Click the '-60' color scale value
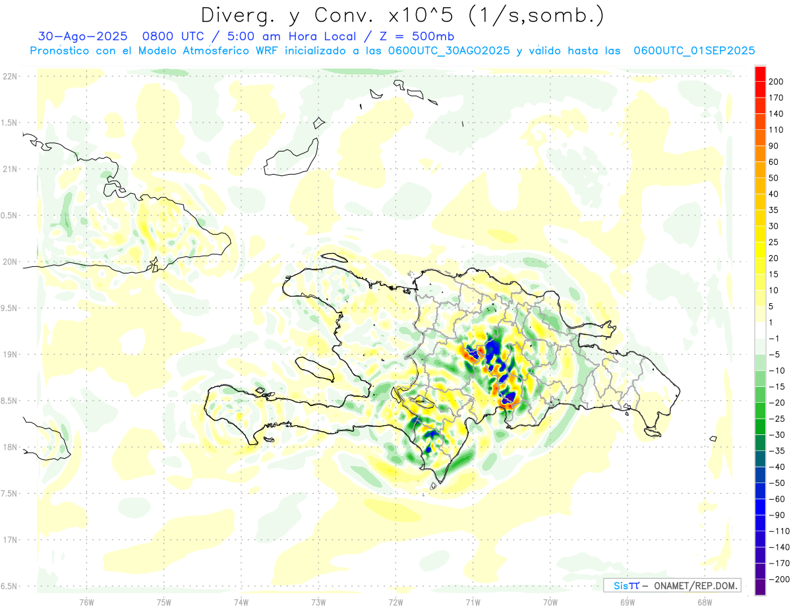The image size is (791, 611). (x=776, y=499)
